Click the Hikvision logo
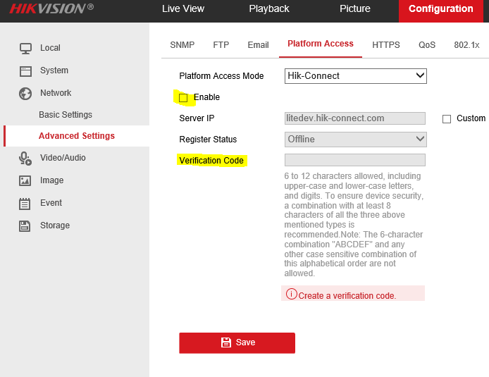The width and height of the screenshot is (489, 377). (51, 9)
